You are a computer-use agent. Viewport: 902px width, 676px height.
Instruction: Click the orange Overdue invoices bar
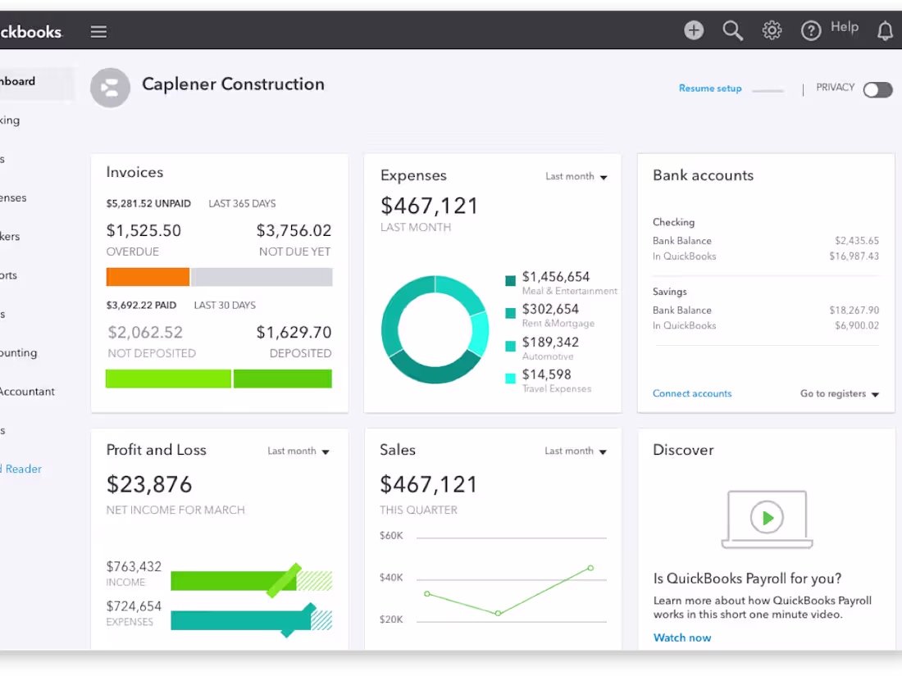coord(148,277)
